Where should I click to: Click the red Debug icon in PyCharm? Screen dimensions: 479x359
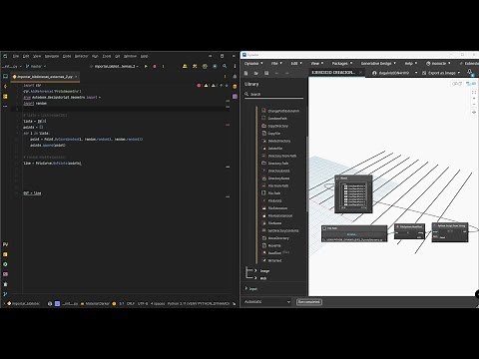click(x=155, y=66)
